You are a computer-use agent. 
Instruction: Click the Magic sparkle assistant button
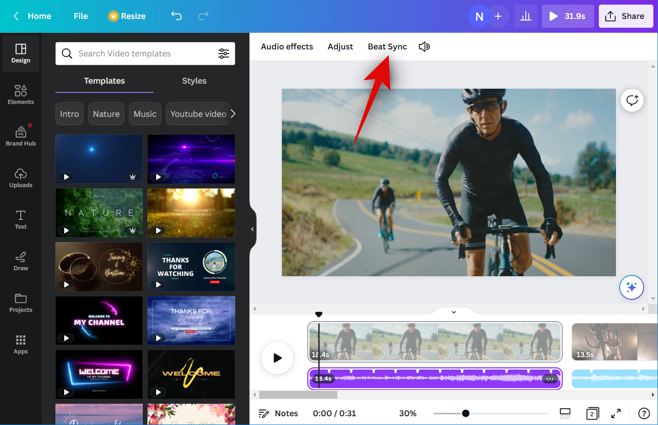pos(631,287)
